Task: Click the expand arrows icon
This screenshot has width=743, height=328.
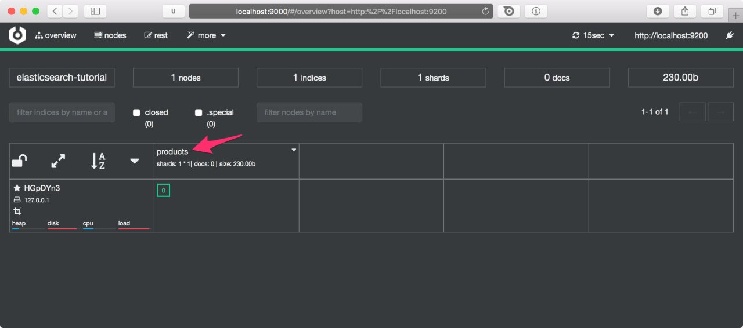Action: pos(58,161)
